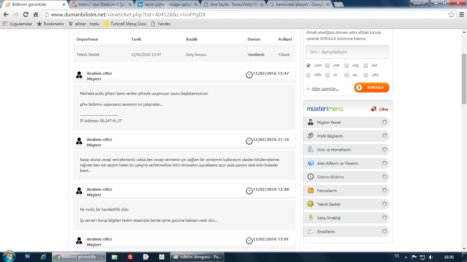Show hidden system tray icons arrow
467x262 pixels.
point(406,257)
